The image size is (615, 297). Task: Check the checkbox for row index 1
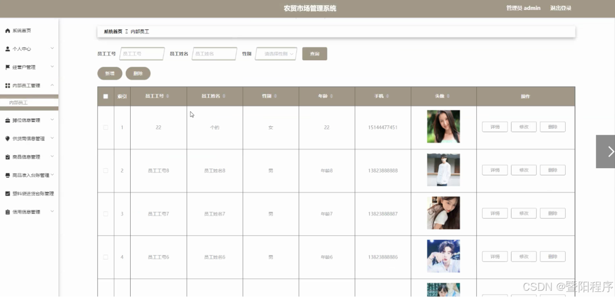point(106,127)
